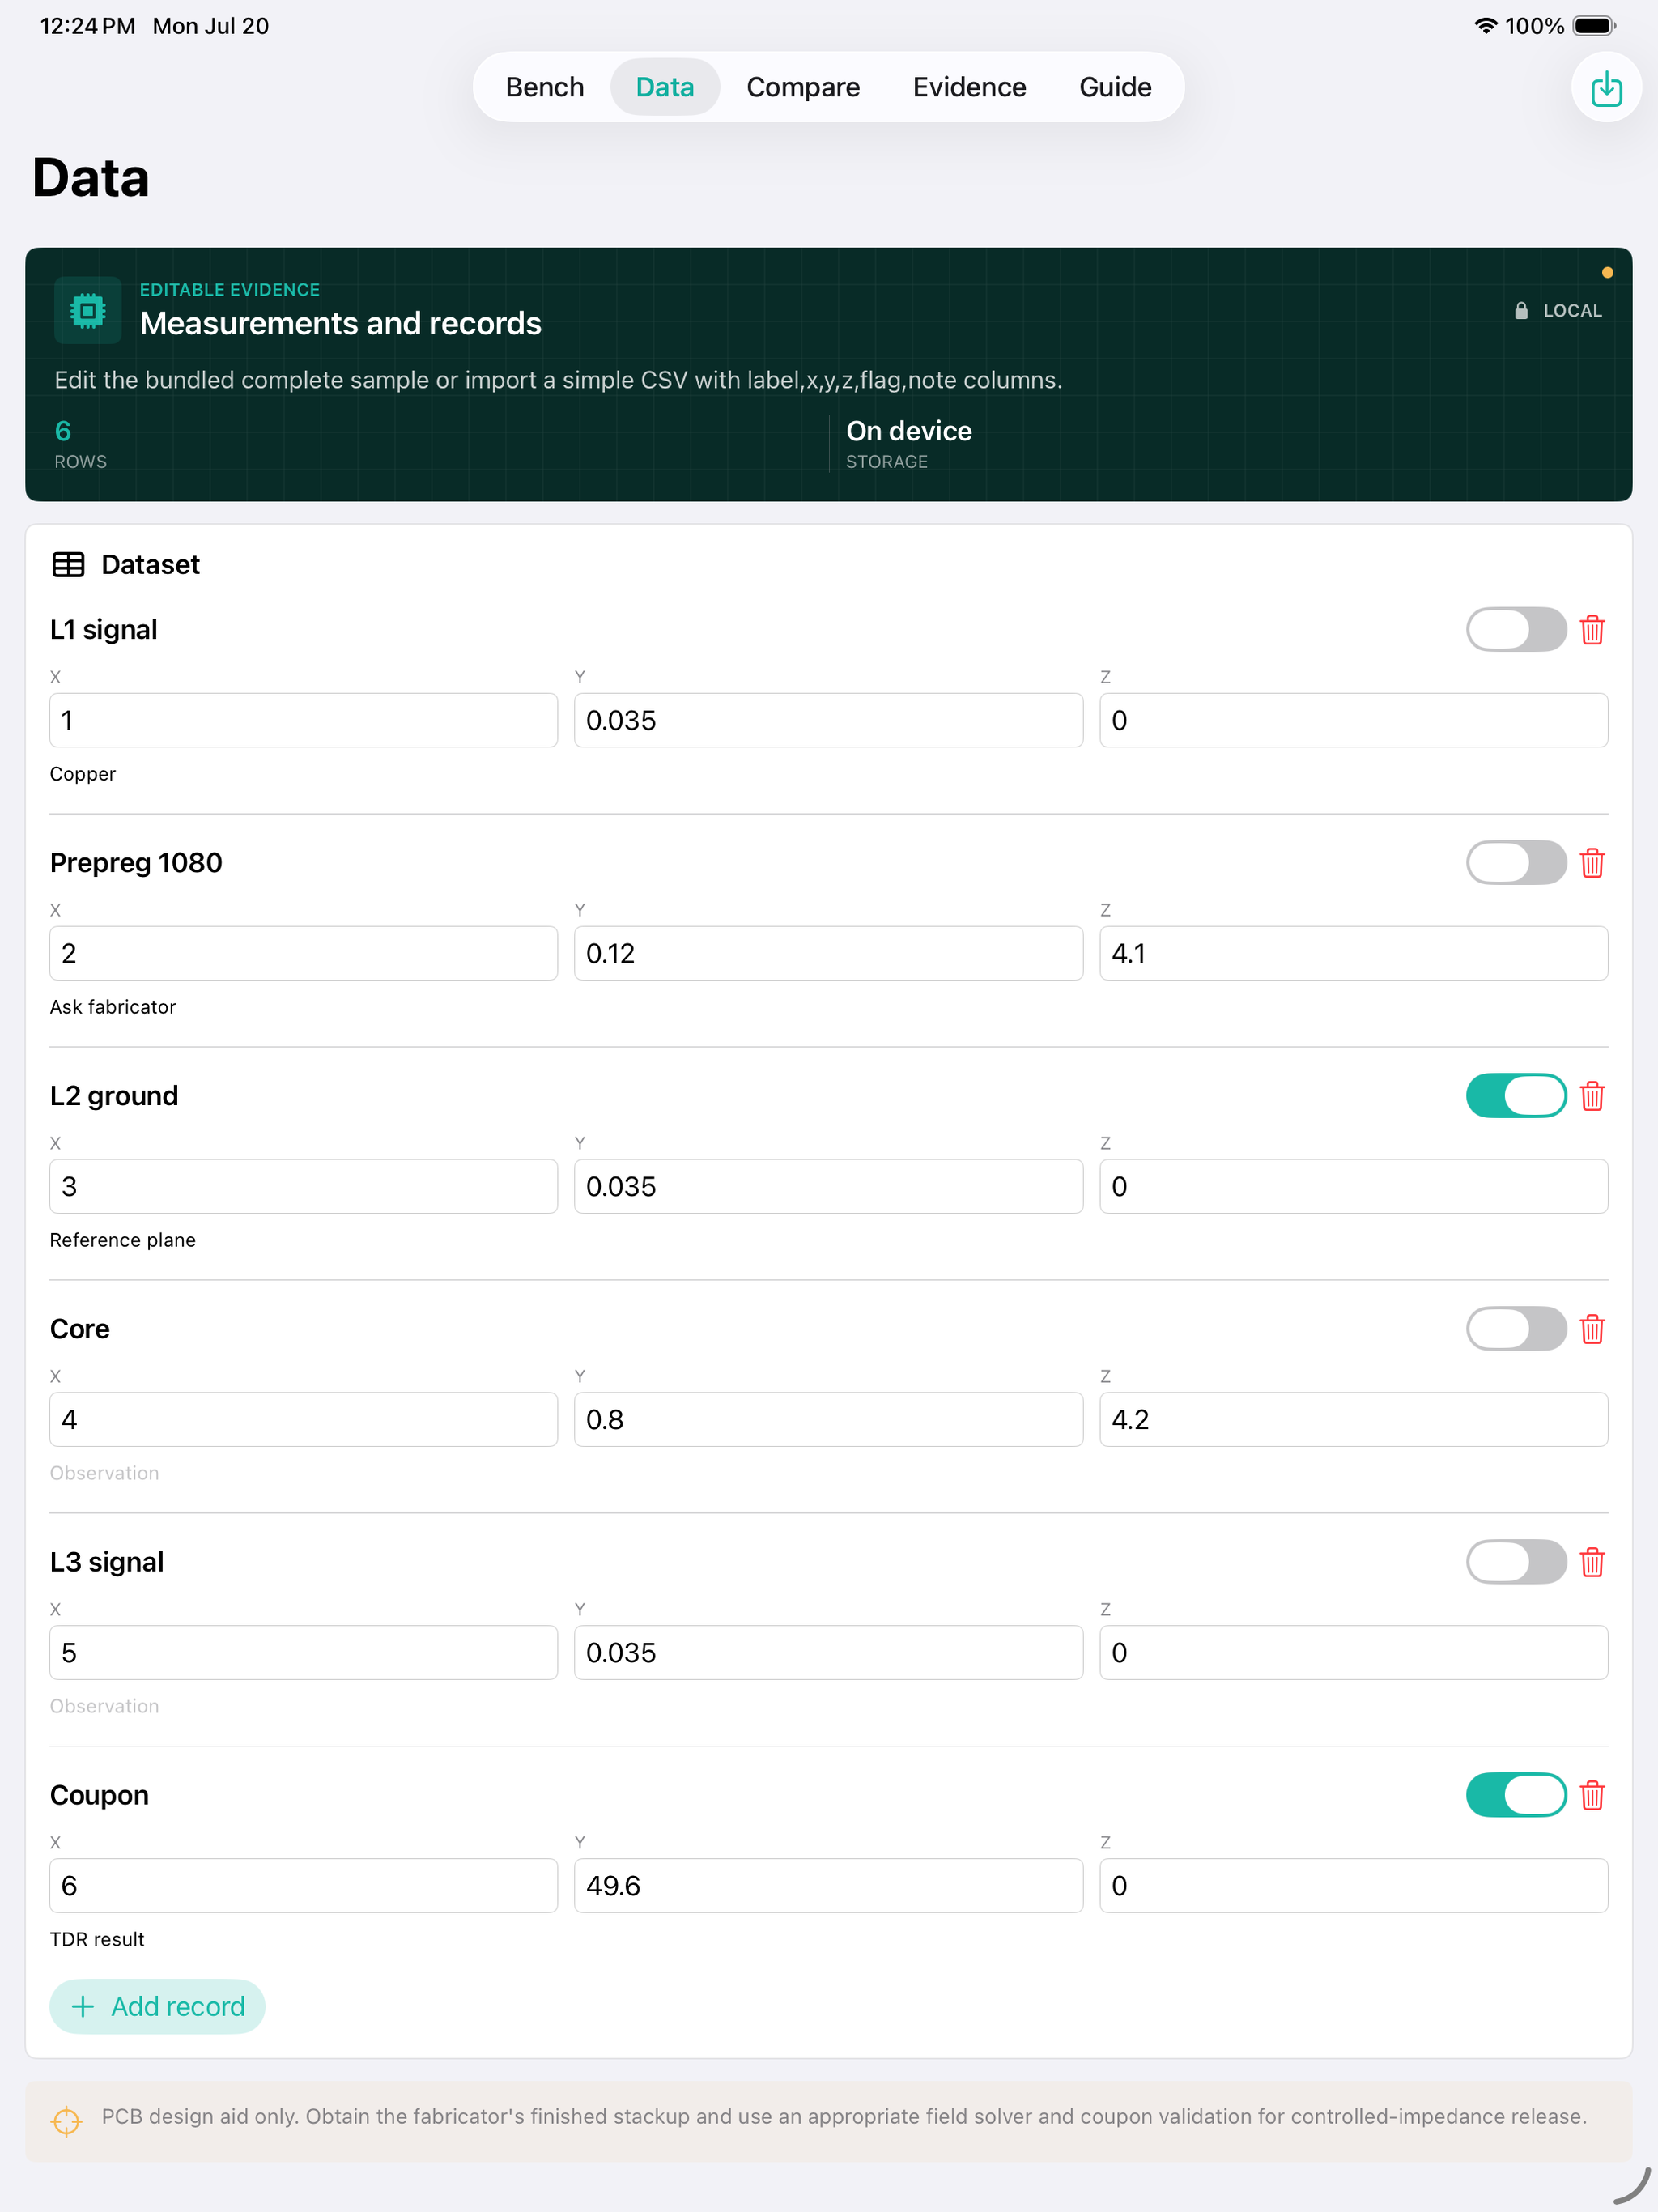
Task: Tap the Add record button
Action: pyautogui.click(x=157, y=2007)
